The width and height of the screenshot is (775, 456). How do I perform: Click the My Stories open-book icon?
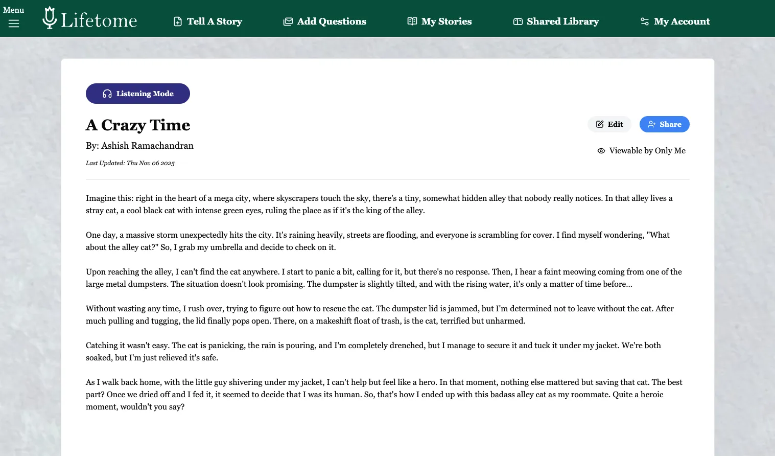coord(412,21)
